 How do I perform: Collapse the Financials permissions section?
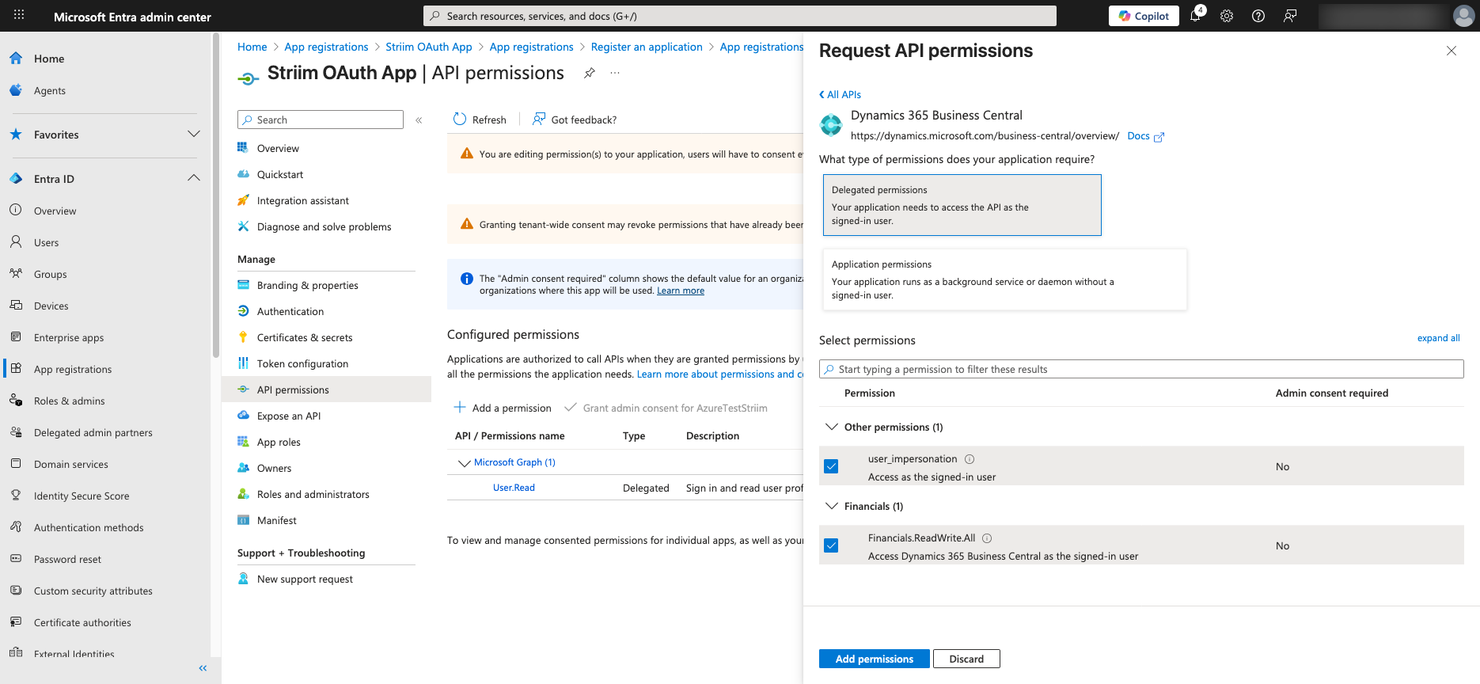(832, 505)
